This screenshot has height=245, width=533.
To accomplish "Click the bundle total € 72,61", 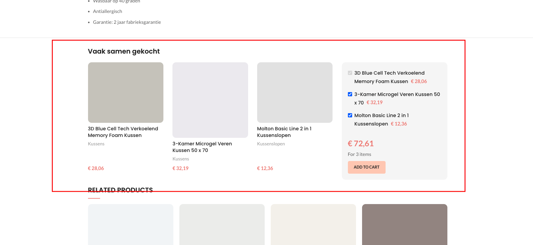I will click(x=361, y=144).
